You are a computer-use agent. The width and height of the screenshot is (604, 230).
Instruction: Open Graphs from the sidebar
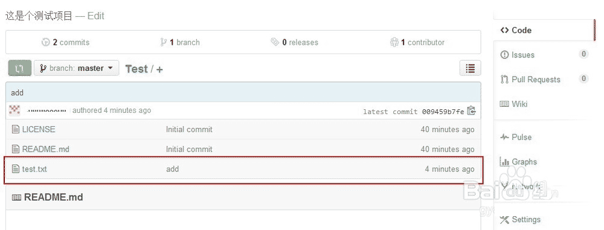518,162
